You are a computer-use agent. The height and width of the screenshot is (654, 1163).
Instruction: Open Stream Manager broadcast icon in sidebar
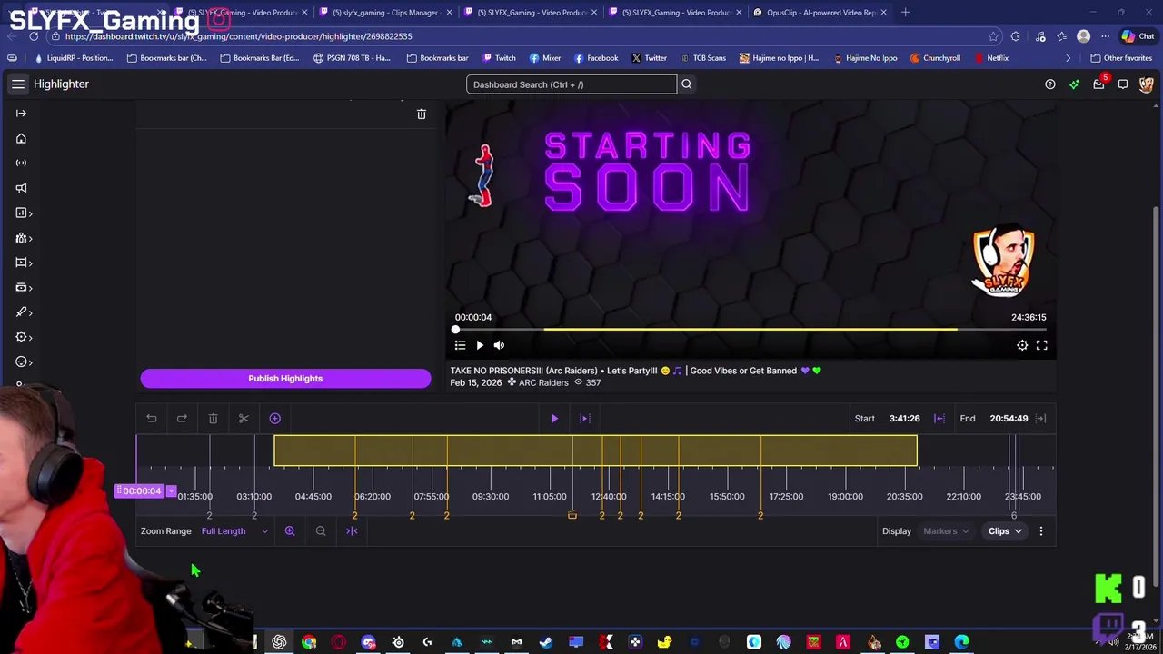(x=21, y=163)
